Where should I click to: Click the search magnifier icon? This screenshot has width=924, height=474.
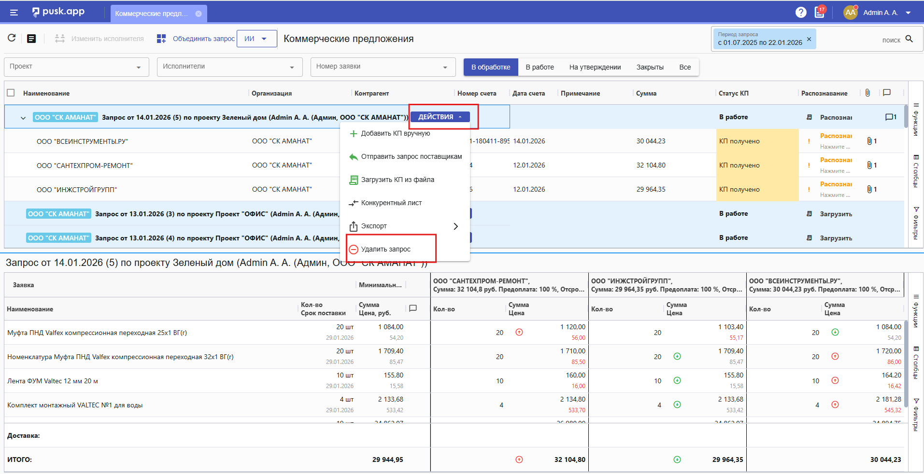tap(909, 39)
